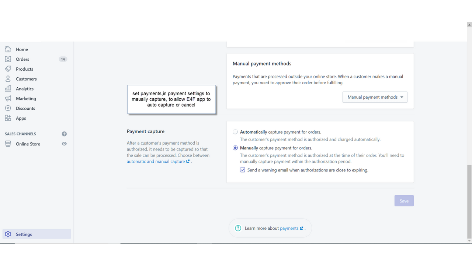This screenshot has width=472, height=265.
Task: Select the Home icon in sidebar
Action: [8, 49]
